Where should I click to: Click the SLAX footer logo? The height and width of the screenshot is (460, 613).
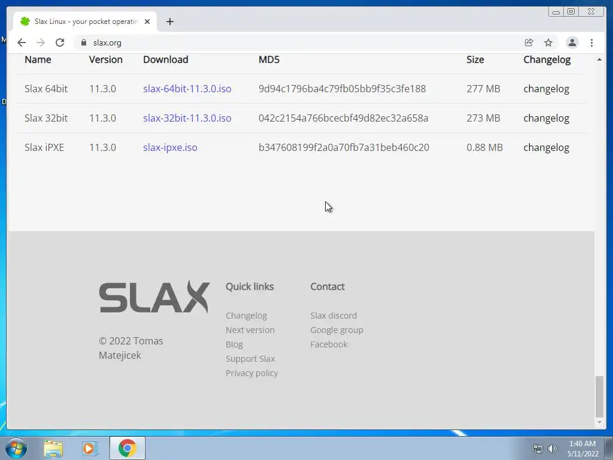tap(154, 297)
